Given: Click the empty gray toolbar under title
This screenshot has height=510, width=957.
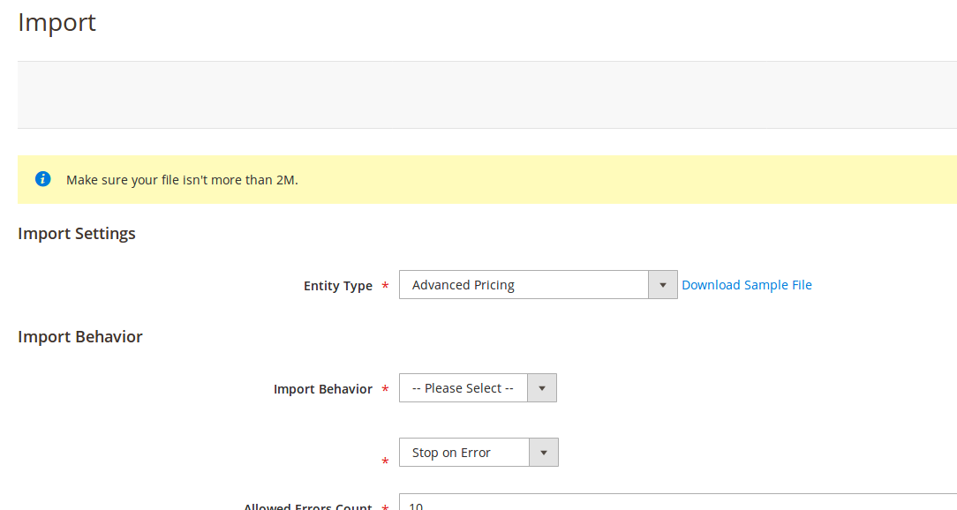Looking at the screenshot, I should [486, 94].
